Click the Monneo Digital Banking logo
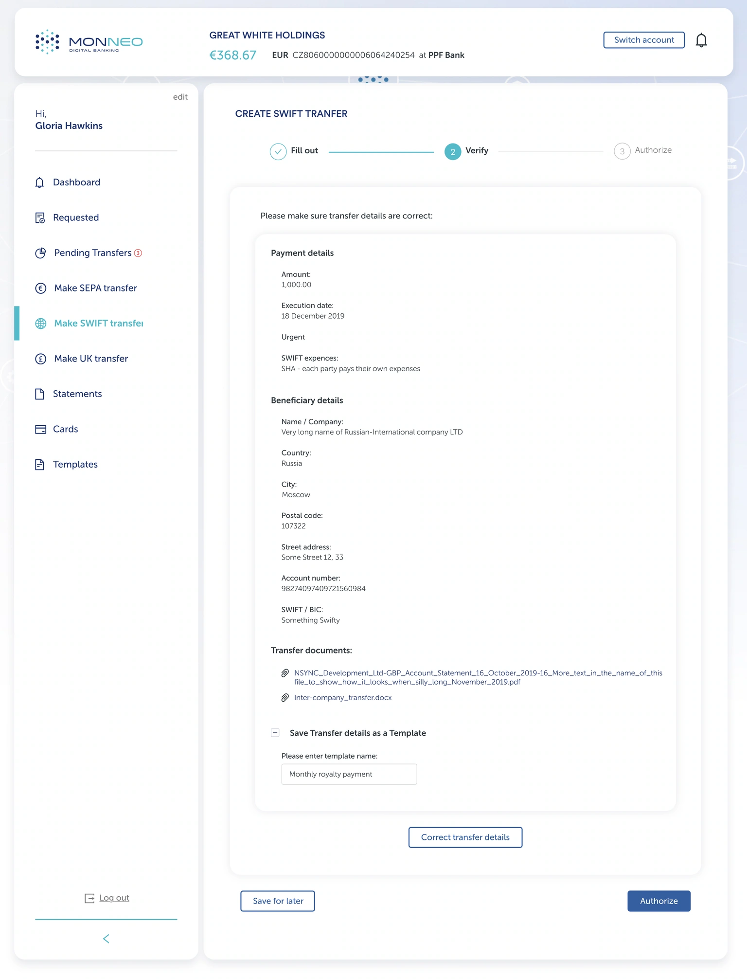 89,42
